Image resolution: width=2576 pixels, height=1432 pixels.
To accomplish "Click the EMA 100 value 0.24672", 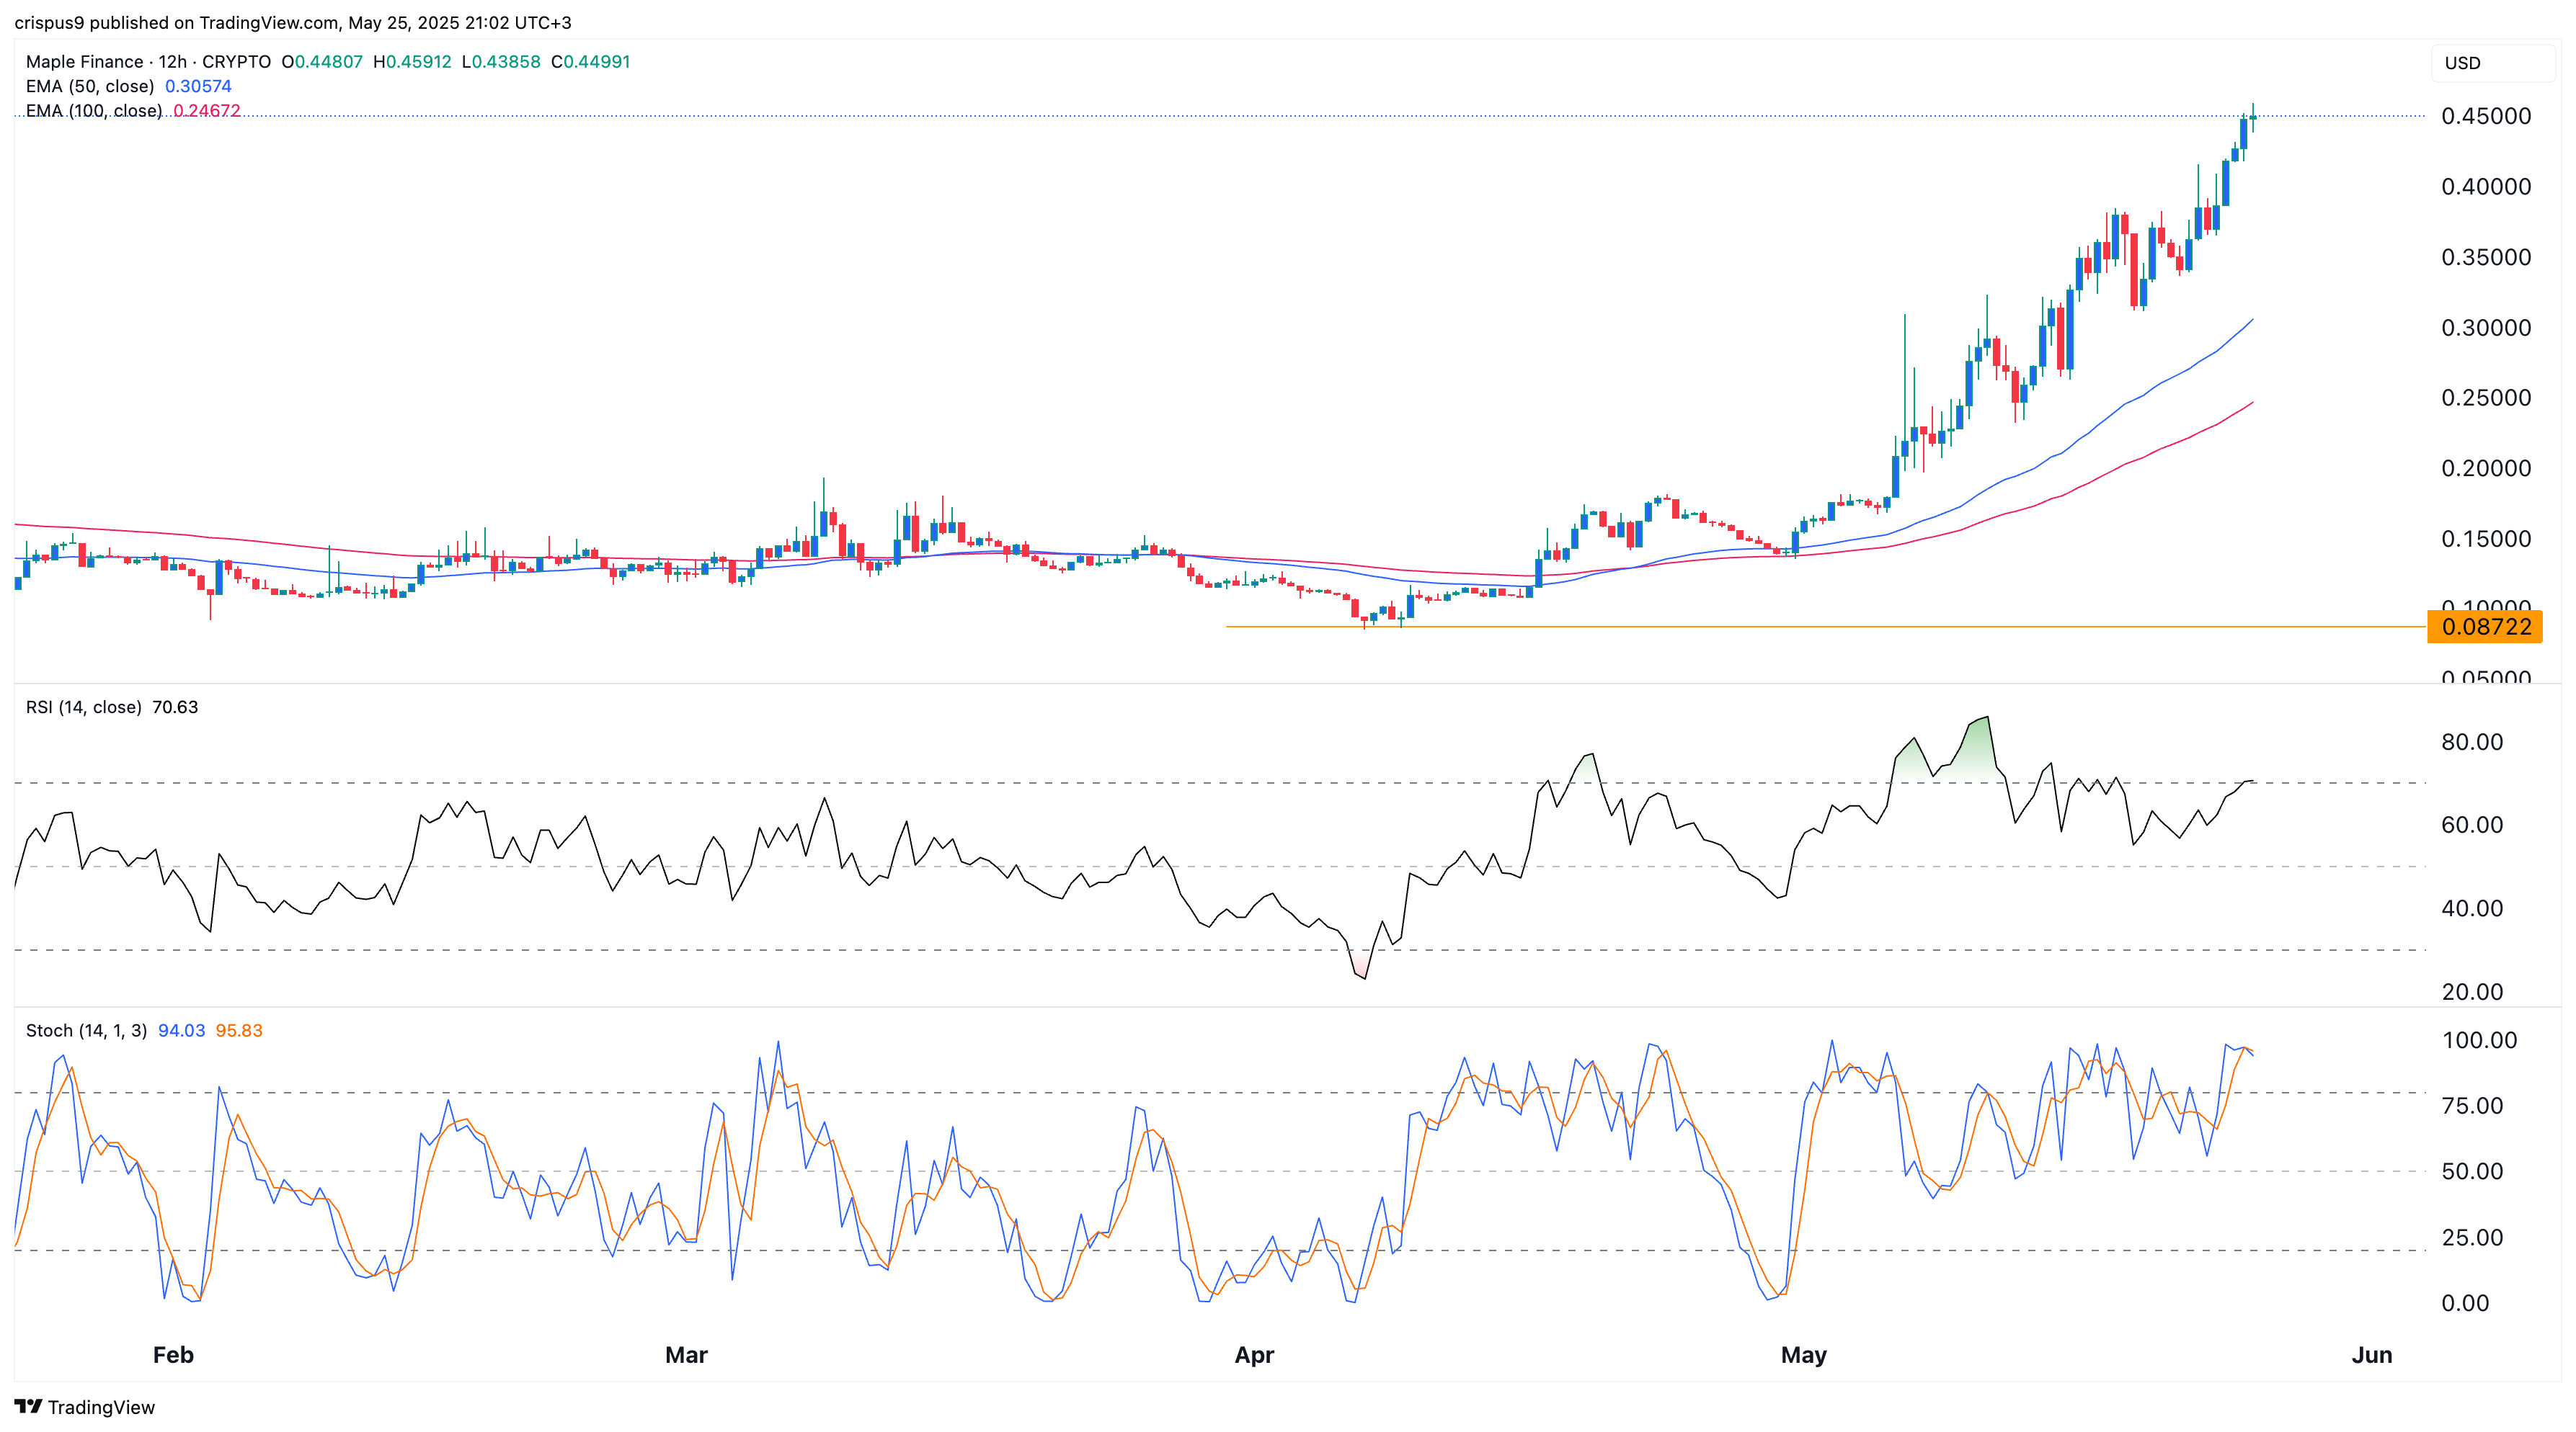I will (x=207, y=110).
